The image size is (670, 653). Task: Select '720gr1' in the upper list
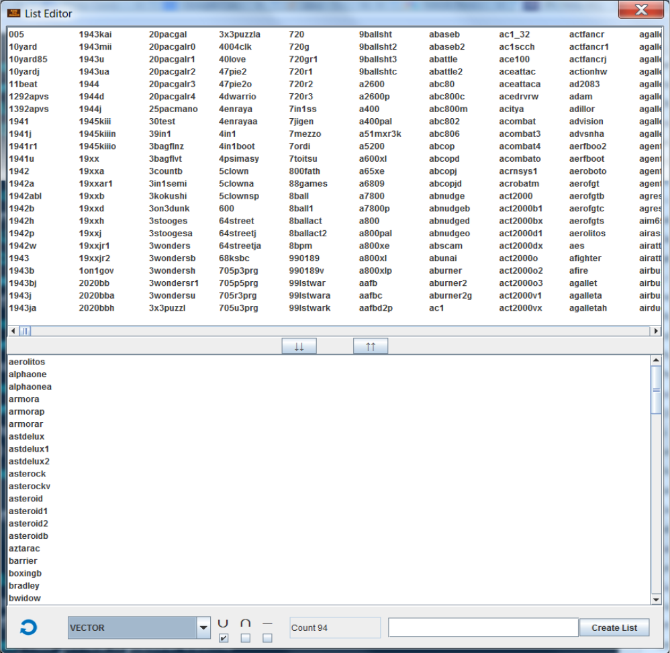click(x=303, y=59)
